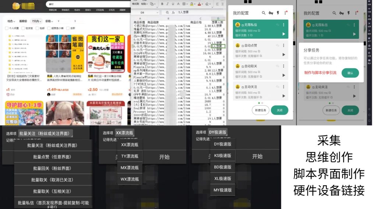Viewport: 377px width, 209px height.
Task: Click Underline in the spreadsheet toolbar
Action: click(173, 4)
